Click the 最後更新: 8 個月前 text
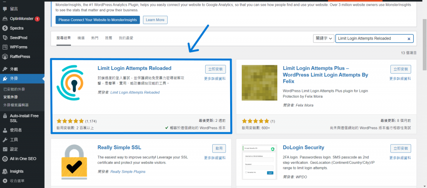 click(x=396, y=121)
